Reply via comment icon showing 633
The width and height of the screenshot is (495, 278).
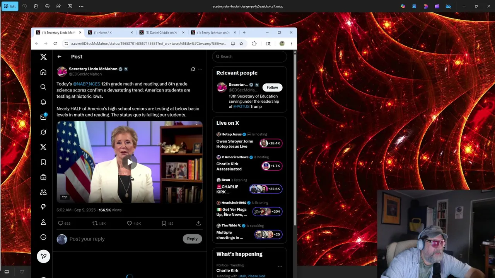(x=64, y=223)
